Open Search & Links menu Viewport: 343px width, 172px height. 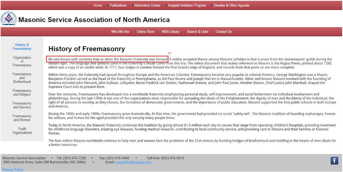(x=198, y=32)
